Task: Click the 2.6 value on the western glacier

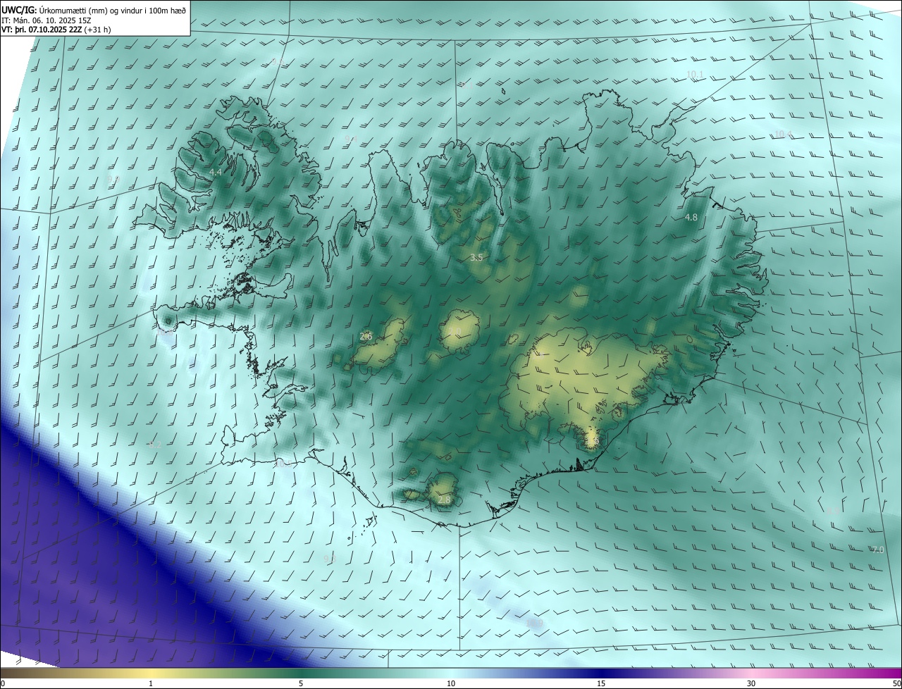Action: coord(366,337)
